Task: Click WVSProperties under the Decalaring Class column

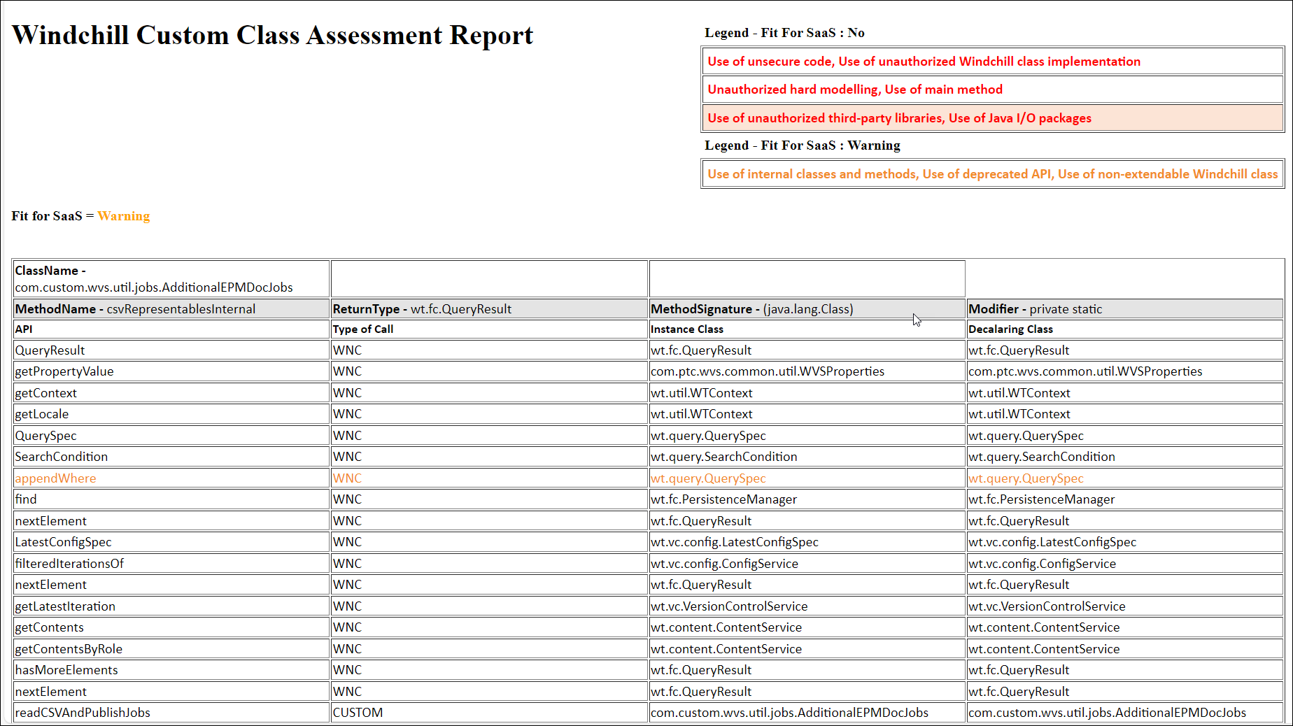Action: (x=1125, y=371)
